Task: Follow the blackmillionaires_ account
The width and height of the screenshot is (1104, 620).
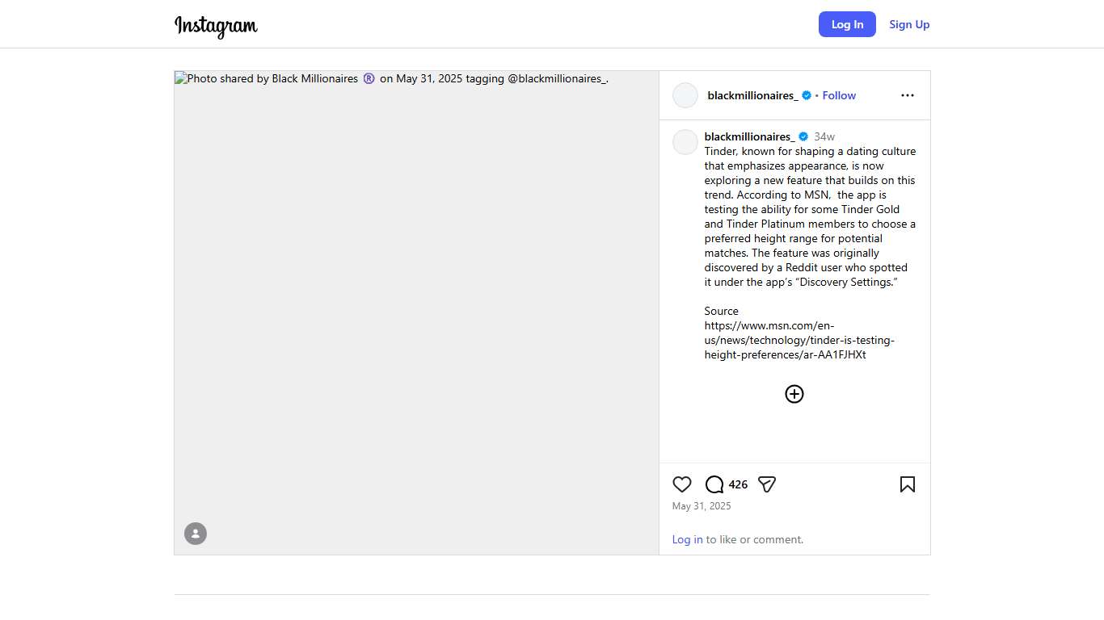Action: tap(839, 95)
